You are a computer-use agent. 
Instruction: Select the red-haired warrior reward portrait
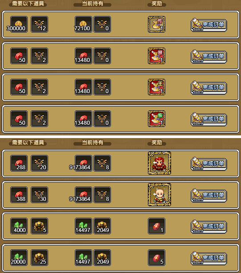point(159,163)
